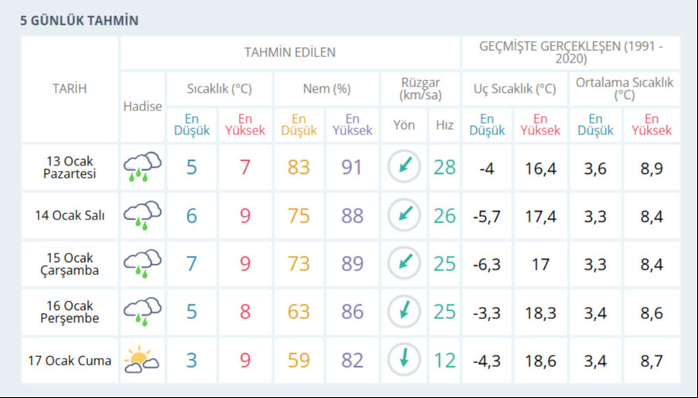Click the partly sunny icon for 17 Ocak Cuma
698x398 pixels.
point(142,359)
